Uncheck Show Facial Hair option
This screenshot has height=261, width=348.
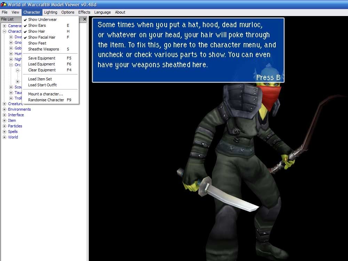[50, 37]
